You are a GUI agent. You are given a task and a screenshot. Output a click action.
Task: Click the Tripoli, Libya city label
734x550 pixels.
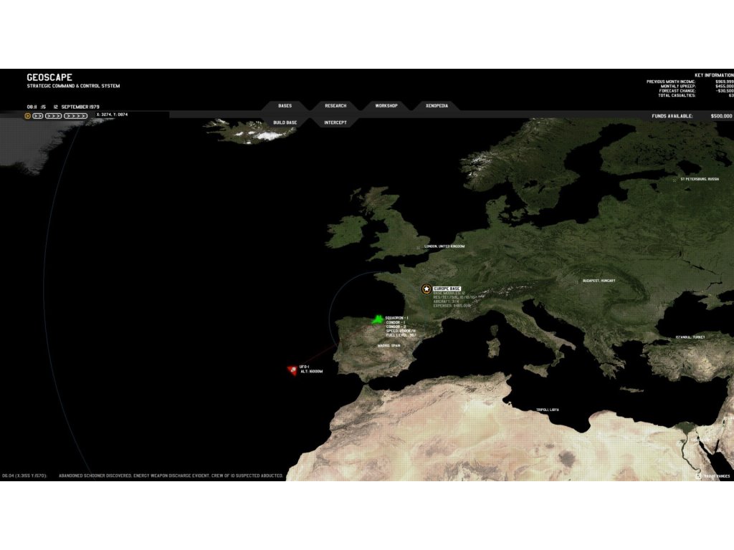tap(547, 410)
